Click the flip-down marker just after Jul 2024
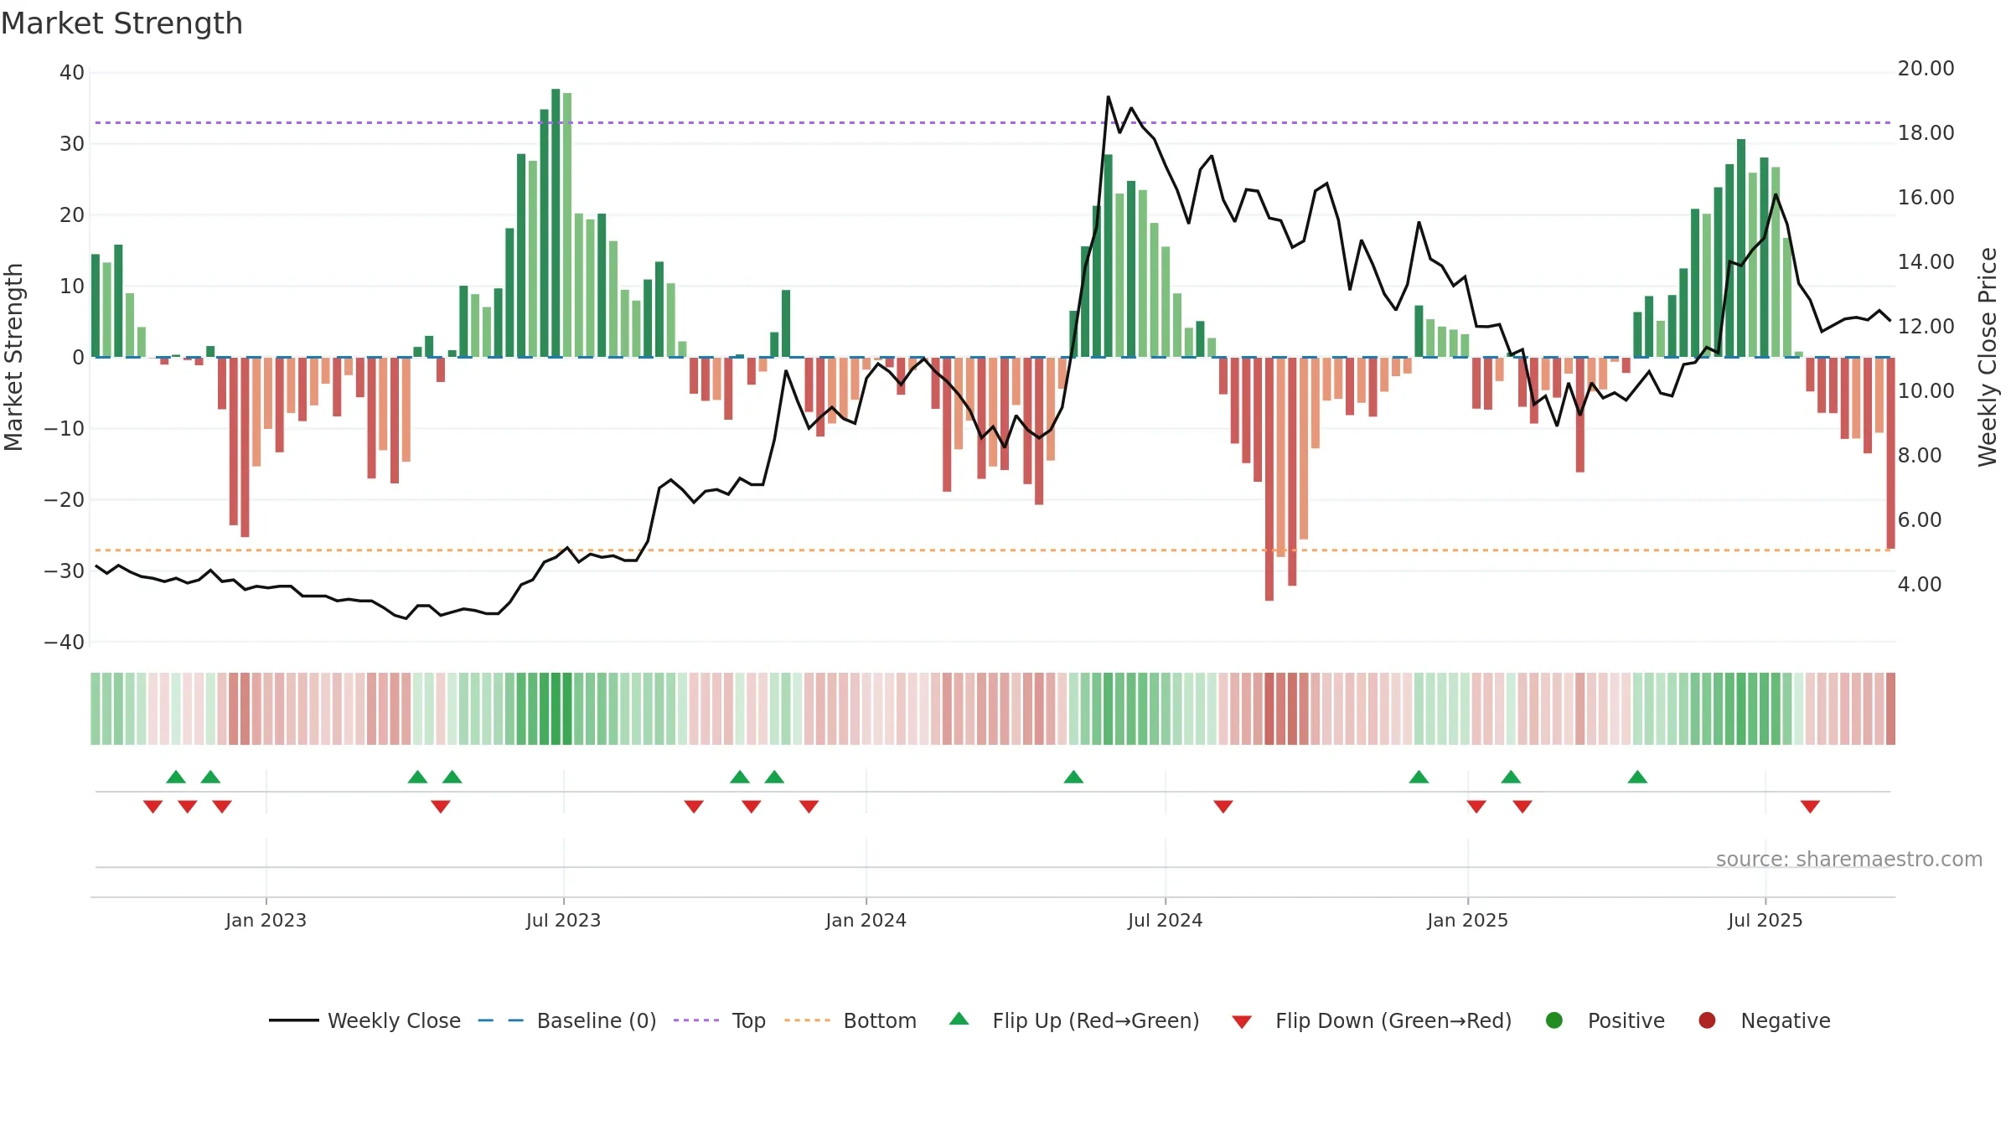 [x=1223, y=806]
